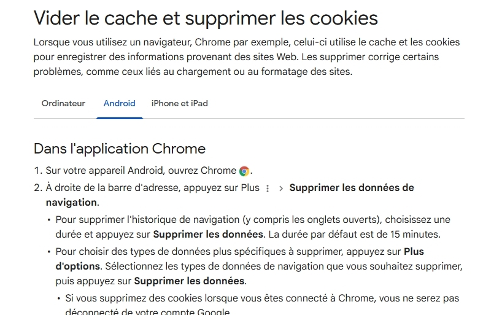The width and height of the screenshot is (502, 315).
Task: Click step 2 text "À droite de la barre d'adresse"
Action: [152, 188]
